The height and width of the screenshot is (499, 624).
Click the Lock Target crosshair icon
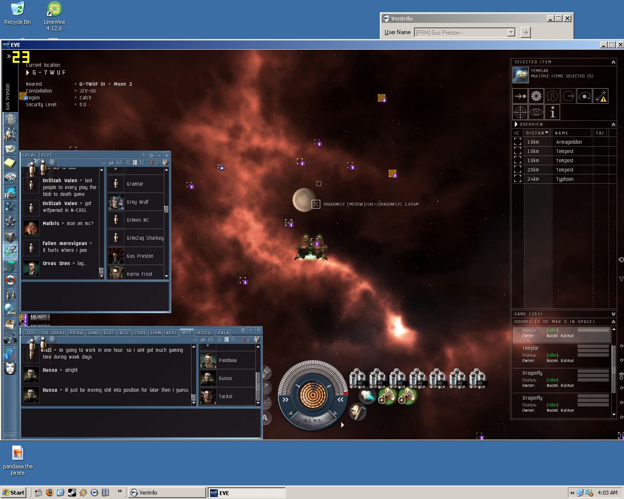[520, 113]
